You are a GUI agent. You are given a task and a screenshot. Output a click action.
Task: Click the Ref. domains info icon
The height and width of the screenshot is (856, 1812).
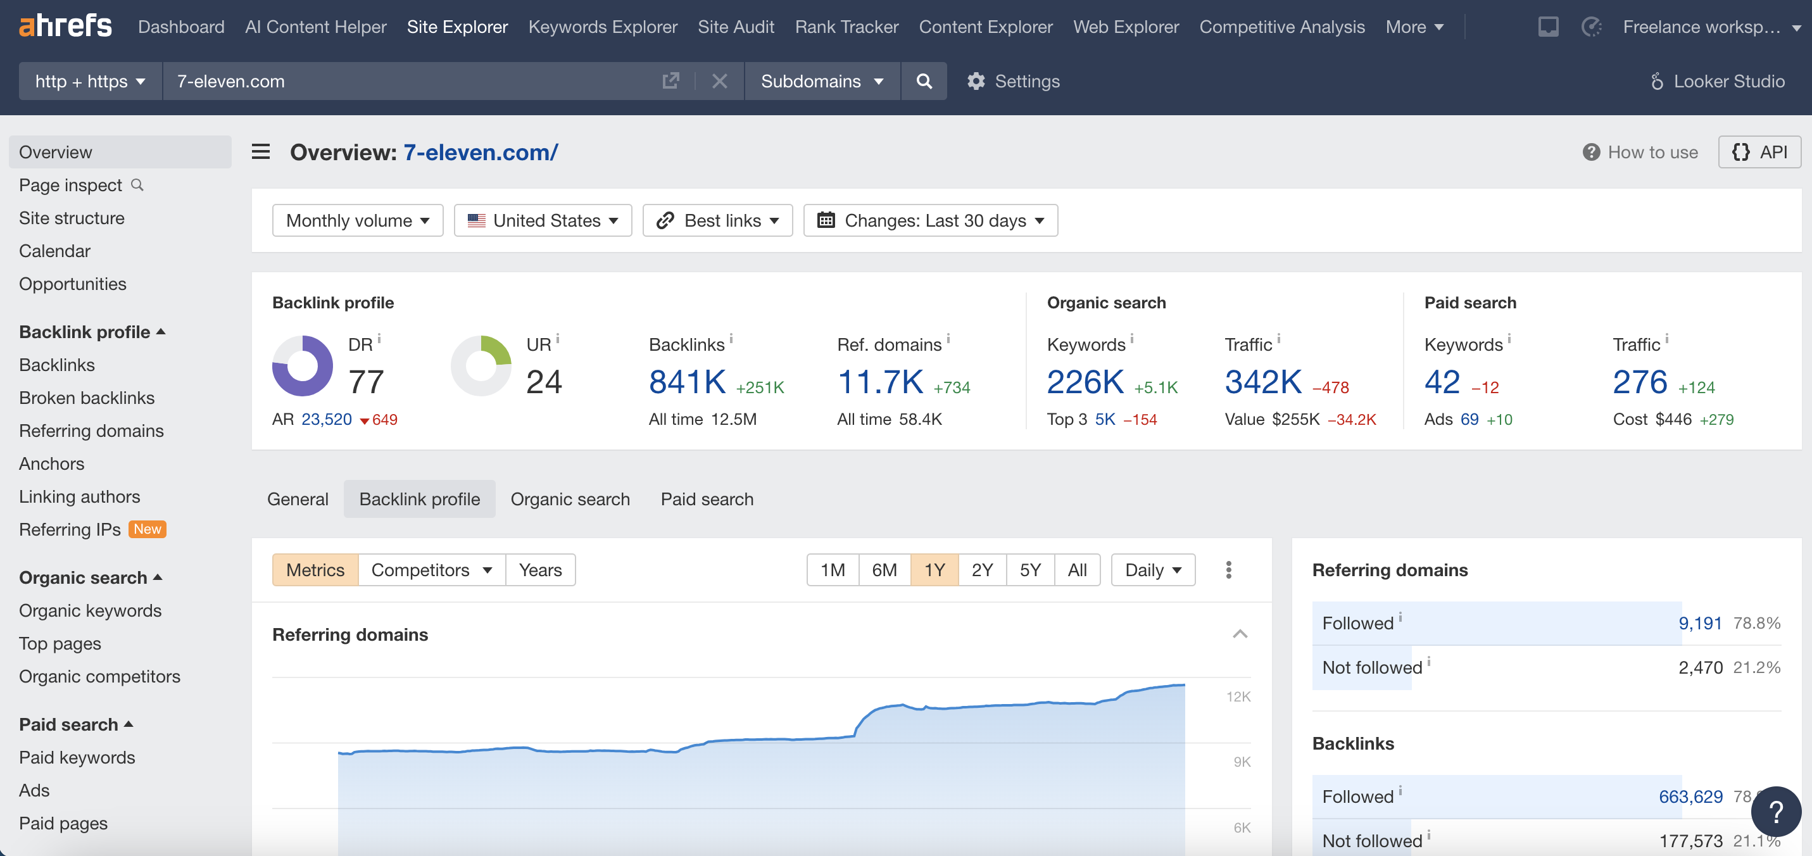[x=948, y=338]
